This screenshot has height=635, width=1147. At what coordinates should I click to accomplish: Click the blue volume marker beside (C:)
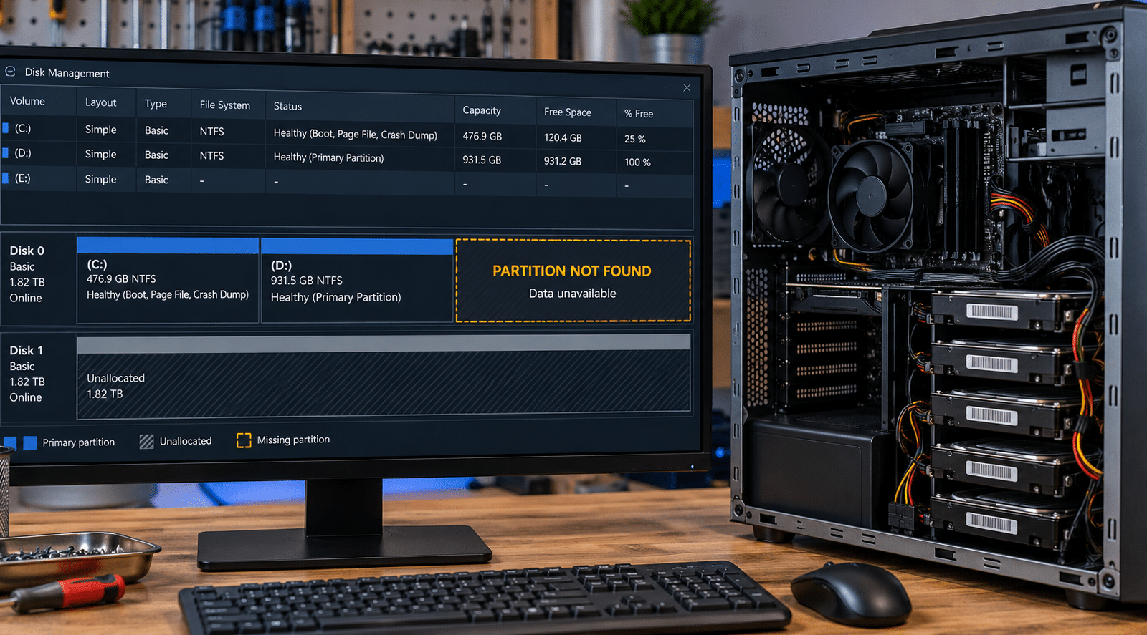[x=6, y=128]
